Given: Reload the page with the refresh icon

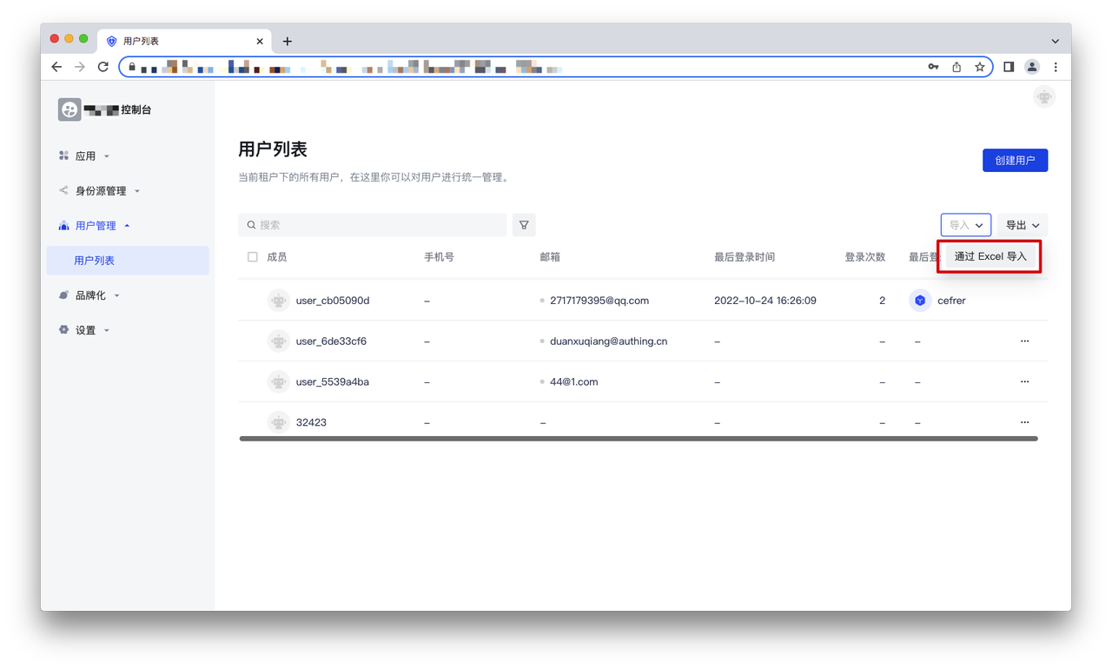Looking at the screenshot, I should [x=103, y=67].
